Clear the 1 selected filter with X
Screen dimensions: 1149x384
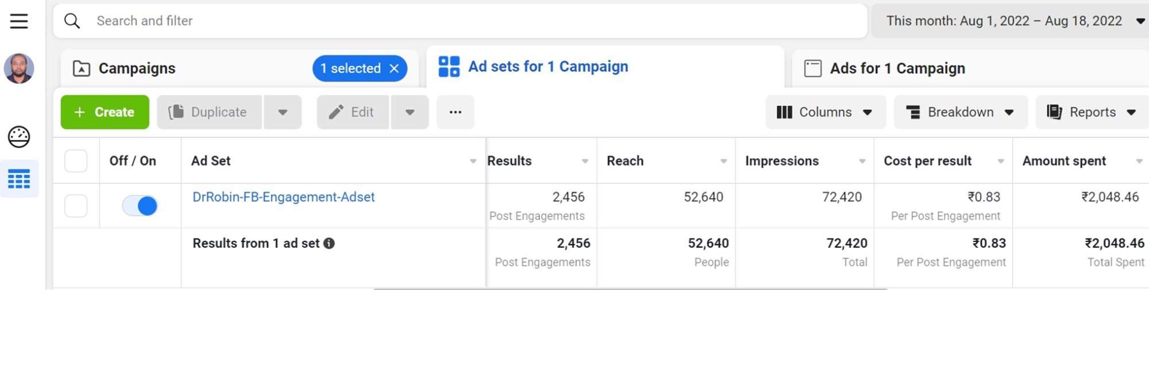point(394,68)
